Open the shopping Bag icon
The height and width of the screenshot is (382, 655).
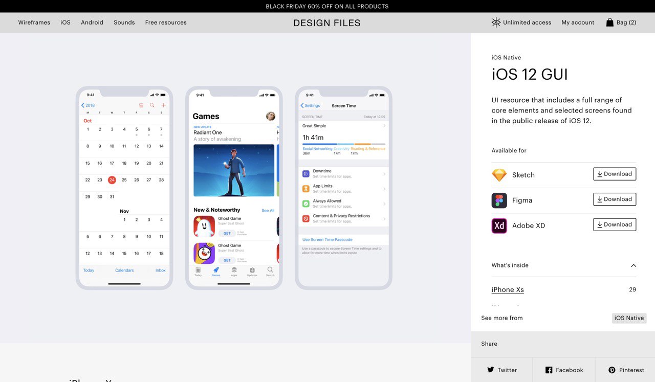tap(609, 23)
